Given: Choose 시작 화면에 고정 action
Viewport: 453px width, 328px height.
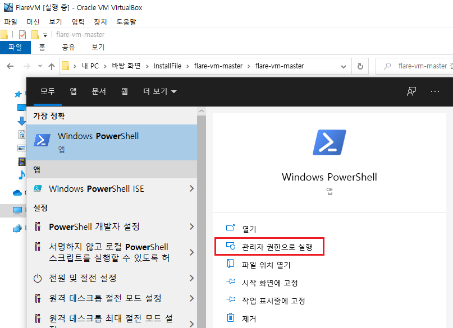Looking at the screenshot, I should click(270, 283).
